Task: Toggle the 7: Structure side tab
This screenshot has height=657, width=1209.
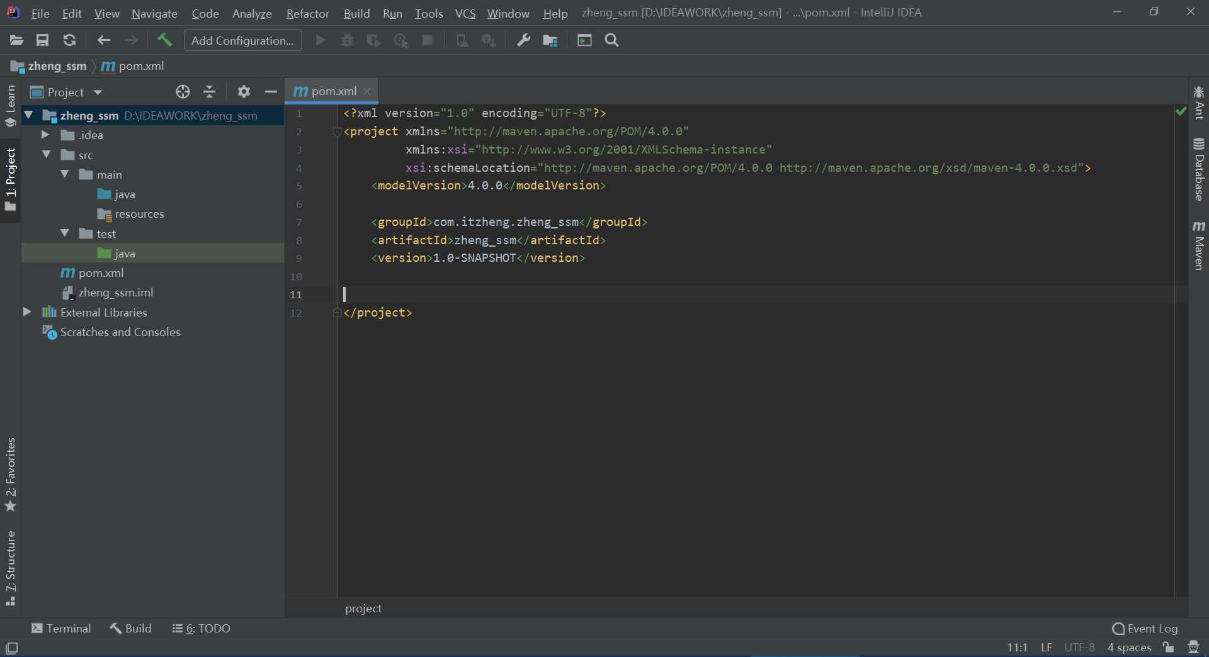Action: click(x=11, y=568)
